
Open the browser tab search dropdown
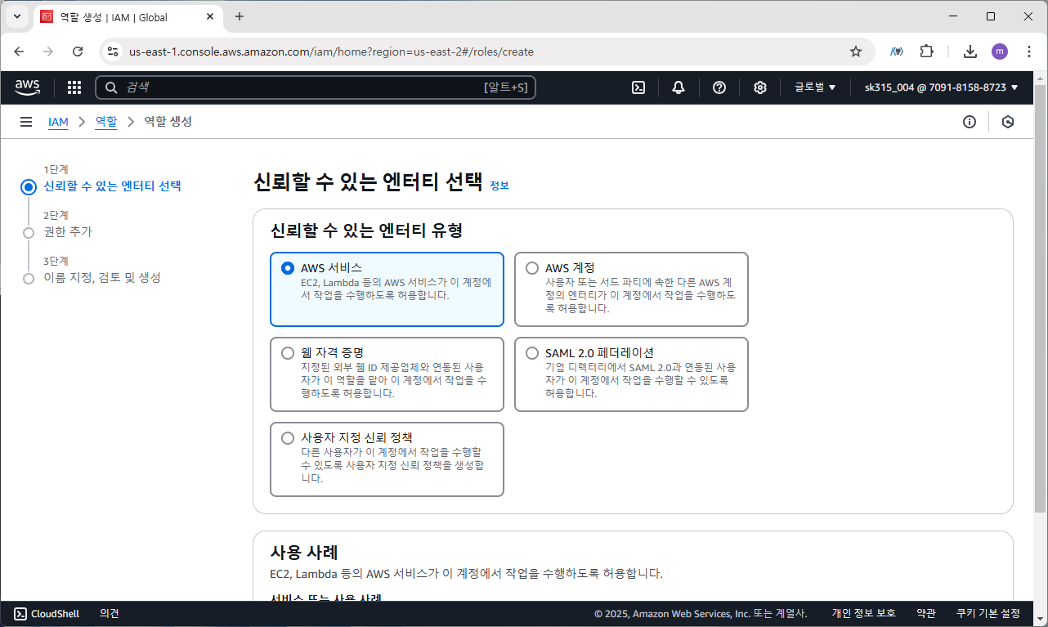click(x=16, y=16)
